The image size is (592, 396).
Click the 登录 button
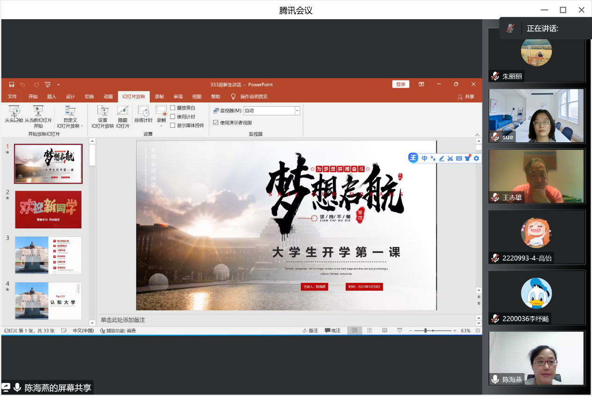(401, 84)
